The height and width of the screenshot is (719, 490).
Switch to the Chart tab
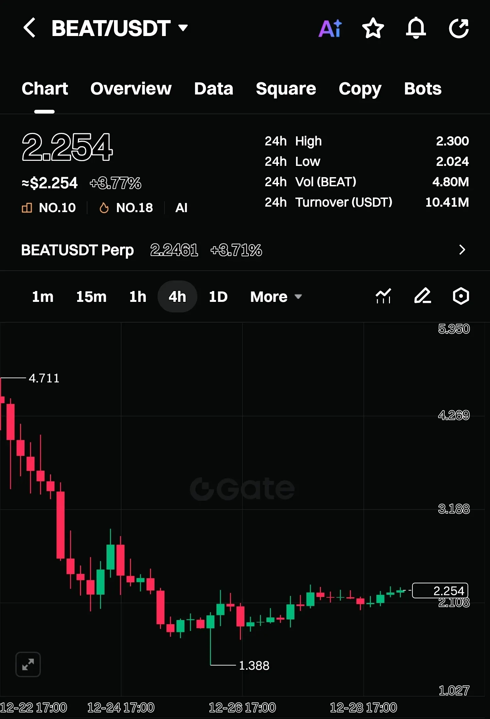45,89
